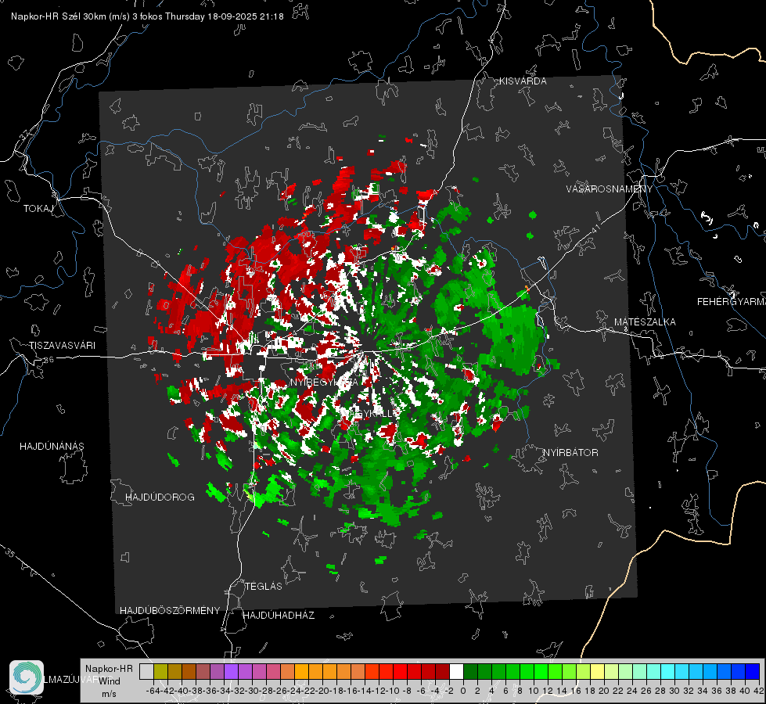Click the legend value label -30
Image resolution: width=766 pixels, height=704 pixels.
coord(252,691)
